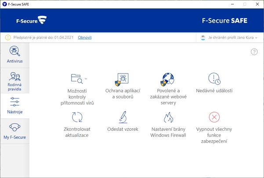Open the Nedávné události clock icon

click(x=214, y=78)
